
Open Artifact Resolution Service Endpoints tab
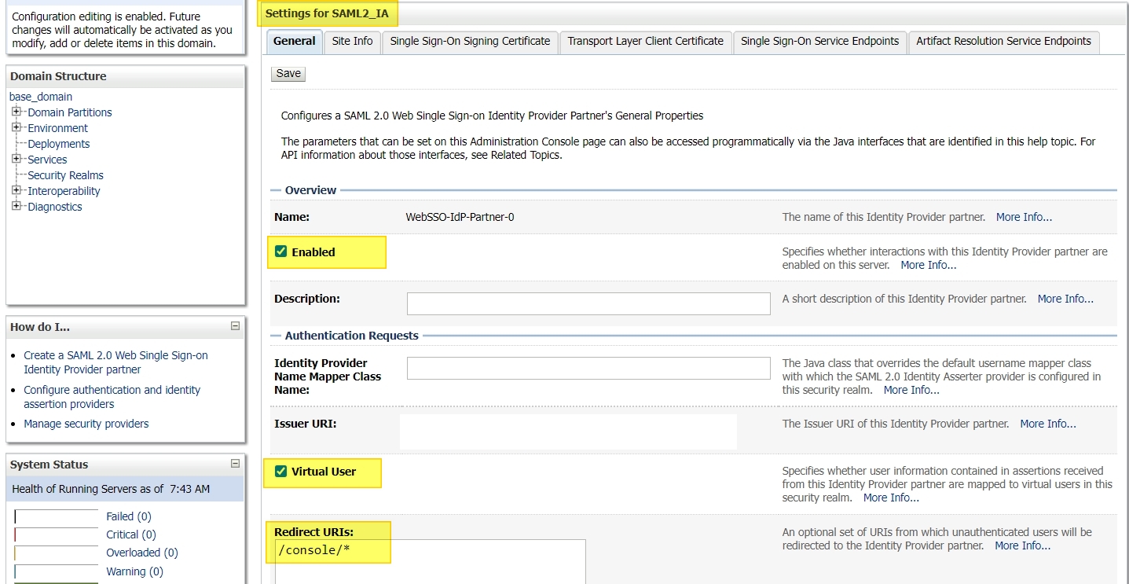[x=1003, y=42]
